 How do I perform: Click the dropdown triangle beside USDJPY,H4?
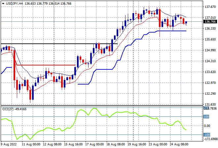click(x=3, y=4)
